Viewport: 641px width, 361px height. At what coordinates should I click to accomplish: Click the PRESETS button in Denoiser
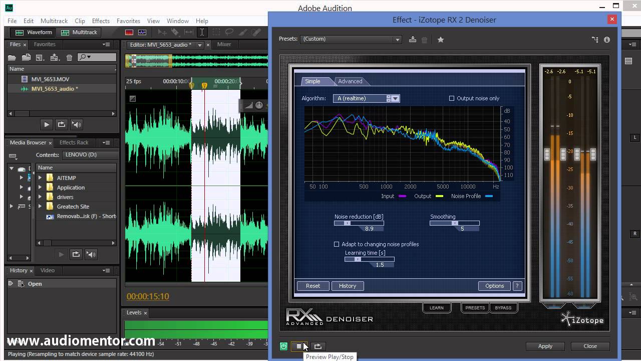point(475,308)
